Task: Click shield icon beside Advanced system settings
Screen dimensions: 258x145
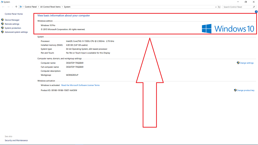Action: point(2,32)
